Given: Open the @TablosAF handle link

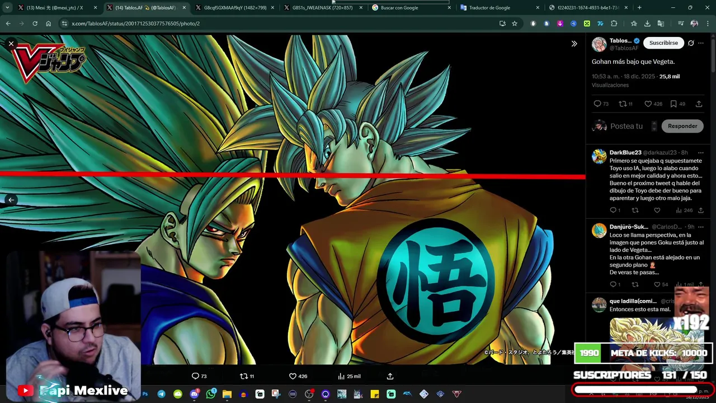Looking at the screenshot, I should pyautogui.click(x=624, y=48).
